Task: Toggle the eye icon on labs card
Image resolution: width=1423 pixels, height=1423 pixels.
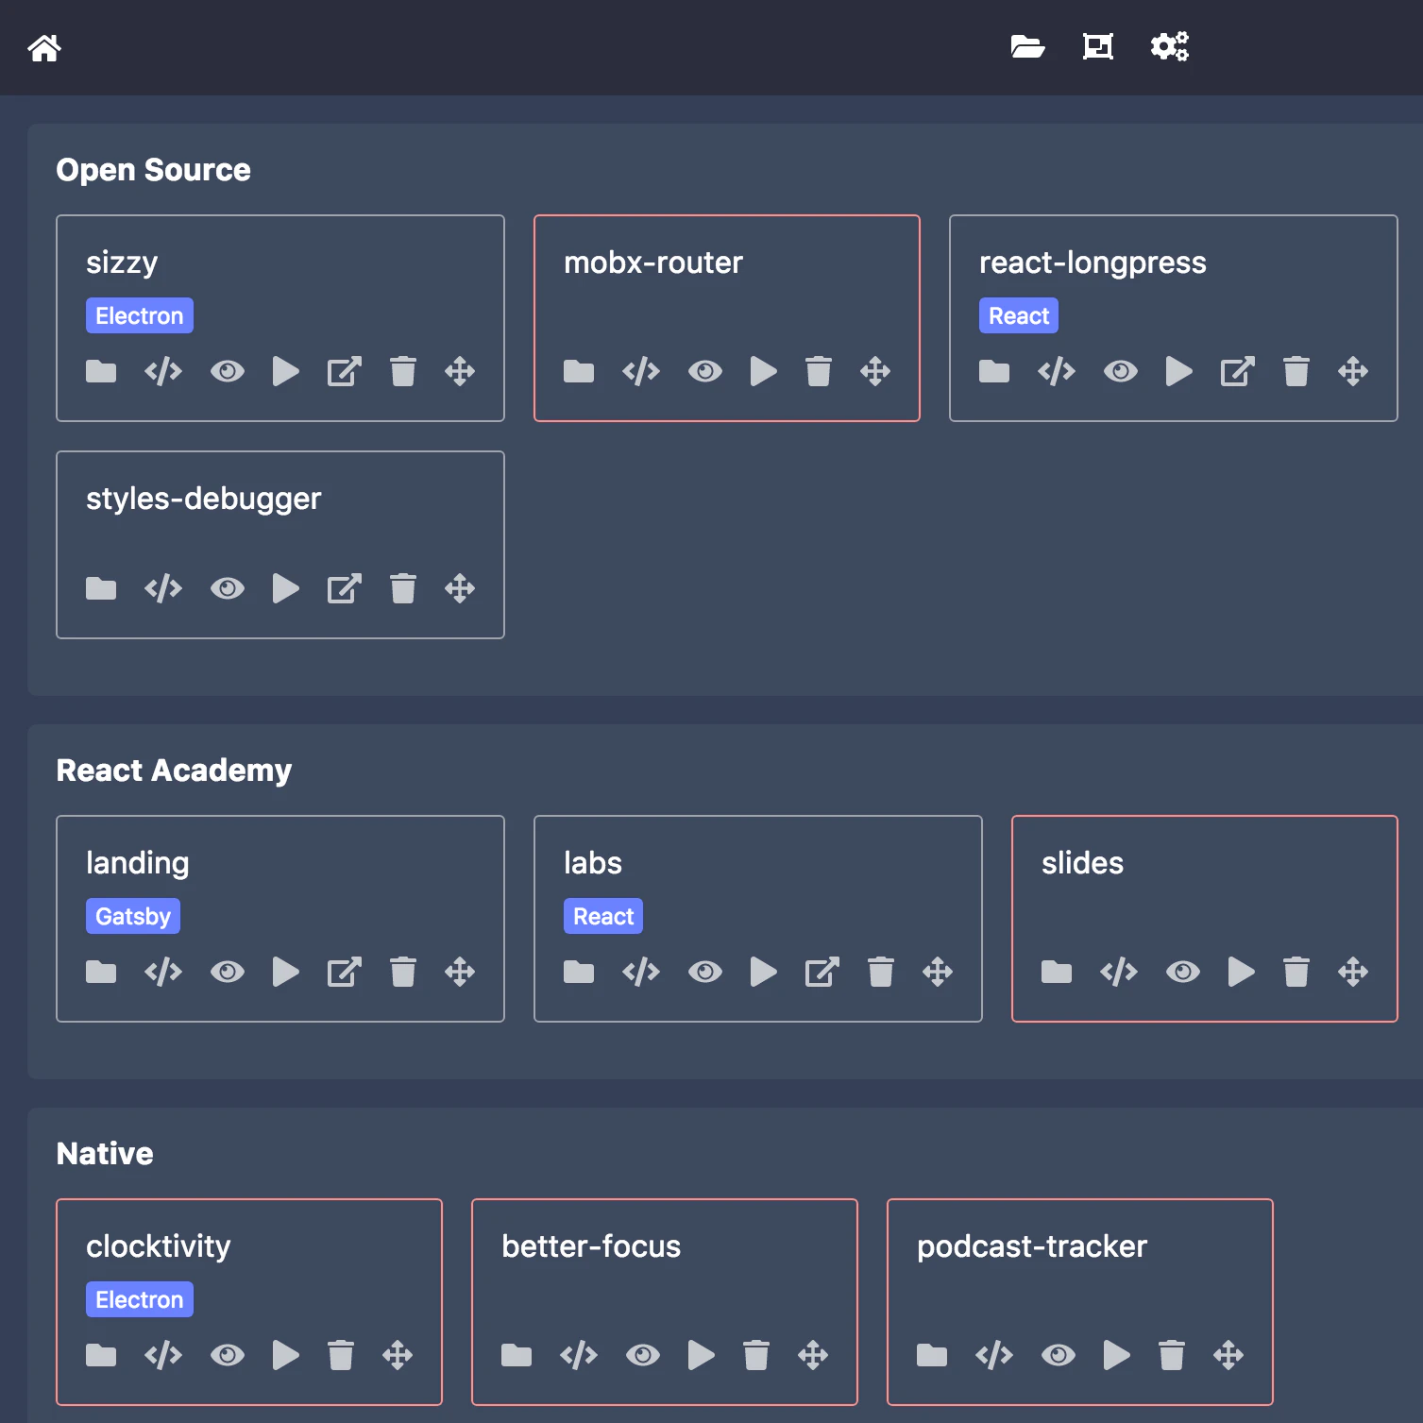Action: coord(705,972)
